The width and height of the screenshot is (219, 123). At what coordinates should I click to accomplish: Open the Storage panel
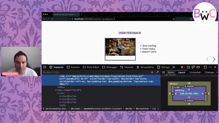(x=164, y=67)
